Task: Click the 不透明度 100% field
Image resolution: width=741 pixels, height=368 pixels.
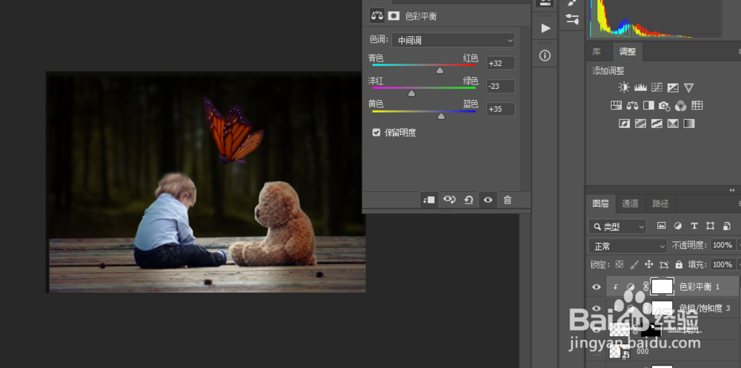Action: (723, 245)
